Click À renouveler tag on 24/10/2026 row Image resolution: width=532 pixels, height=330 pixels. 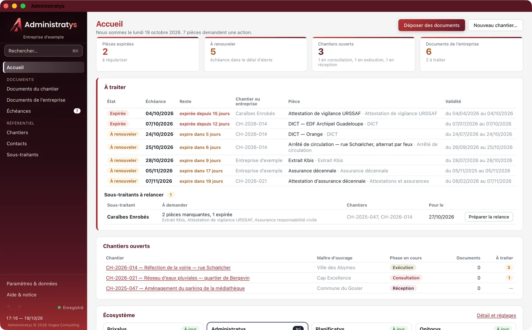pyautogui.click(x=123, y=134)
